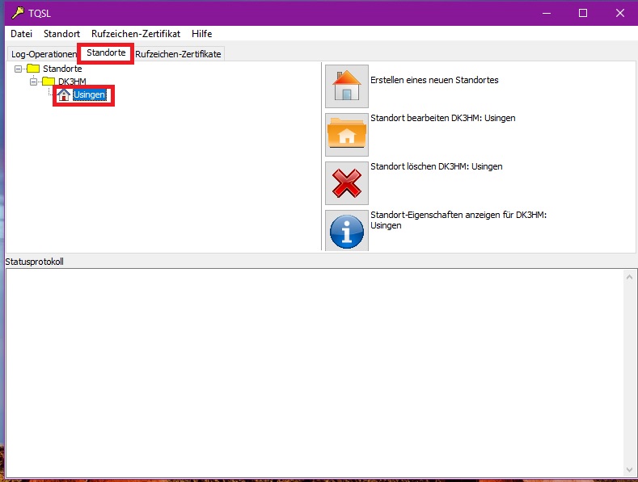Screen dimensions: 638x482
Task: Click the red X delete location icon
Action: (x=347, y=183)
